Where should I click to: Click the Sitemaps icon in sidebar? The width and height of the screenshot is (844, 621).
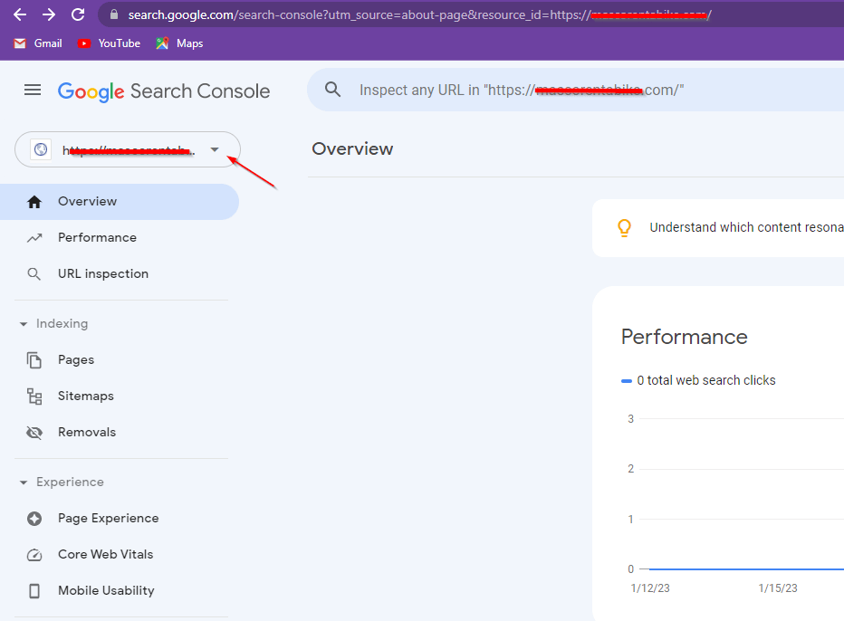pyautogui.click(x=34, y=396)
